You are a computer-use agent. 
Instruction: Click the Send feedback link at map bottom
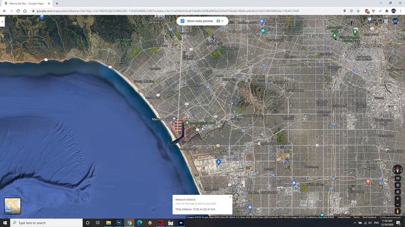tap(369, 217)
